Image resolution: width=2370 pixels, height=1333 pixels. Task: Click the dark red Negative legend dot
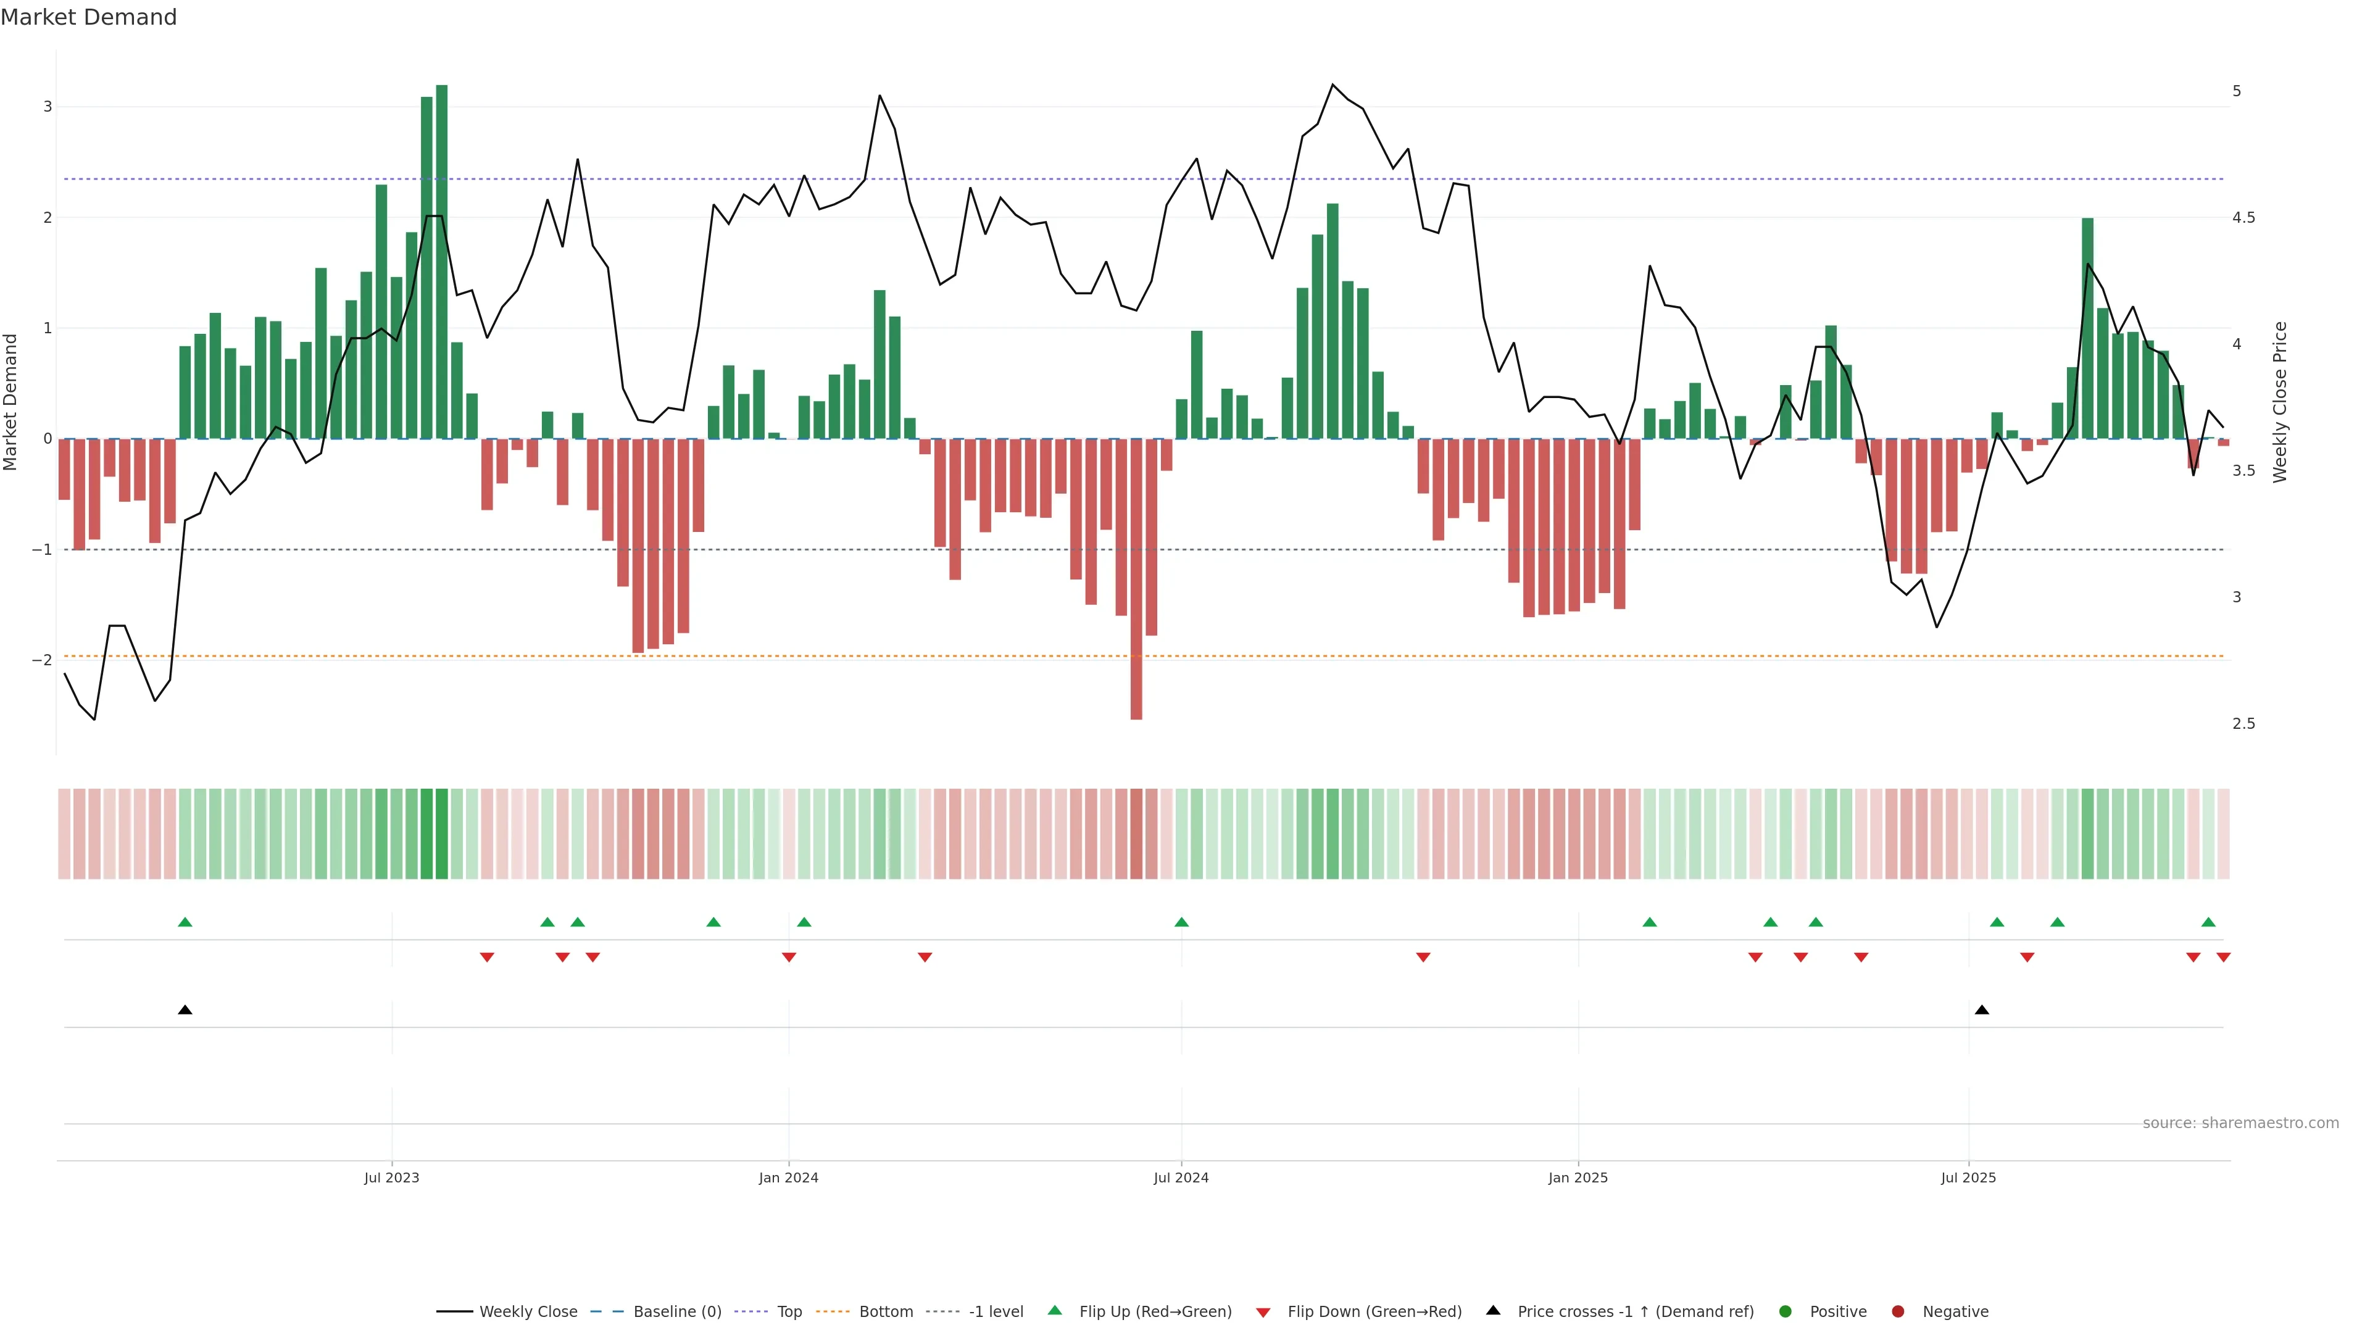(1898, 1311)
